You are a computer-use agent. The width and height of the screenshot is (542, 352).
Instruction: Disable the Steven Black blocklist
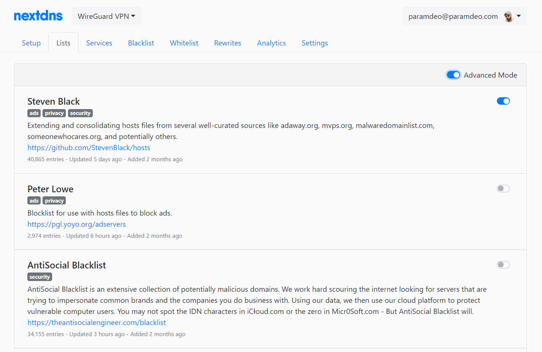503,101
